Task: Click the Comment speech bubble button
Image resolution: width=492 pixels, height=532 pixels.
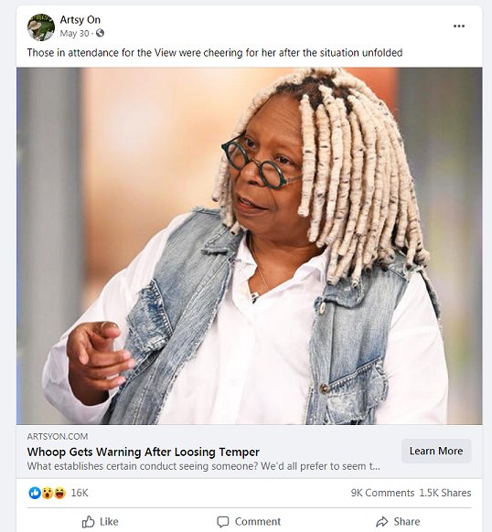Action: pyautogui.click(x=249, y=521)
